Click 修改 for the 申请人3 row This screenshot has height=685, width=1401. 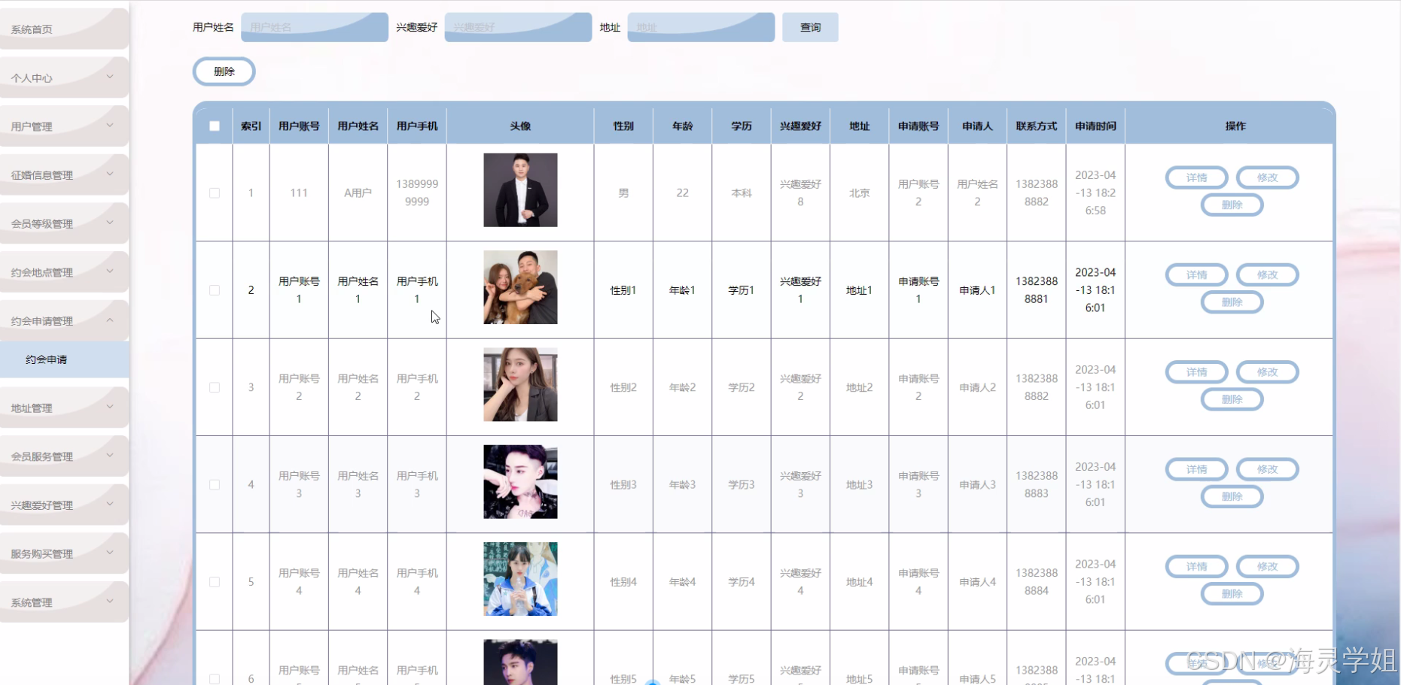(x=1267, y=469)
